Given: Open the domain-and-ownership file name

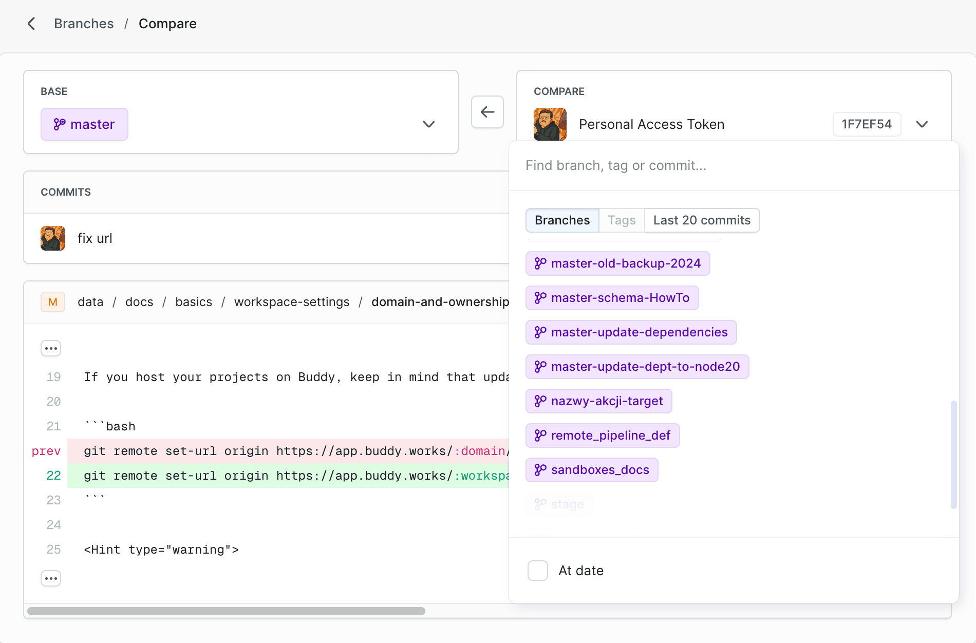Looking at the screenshot, I should [440, 302].
